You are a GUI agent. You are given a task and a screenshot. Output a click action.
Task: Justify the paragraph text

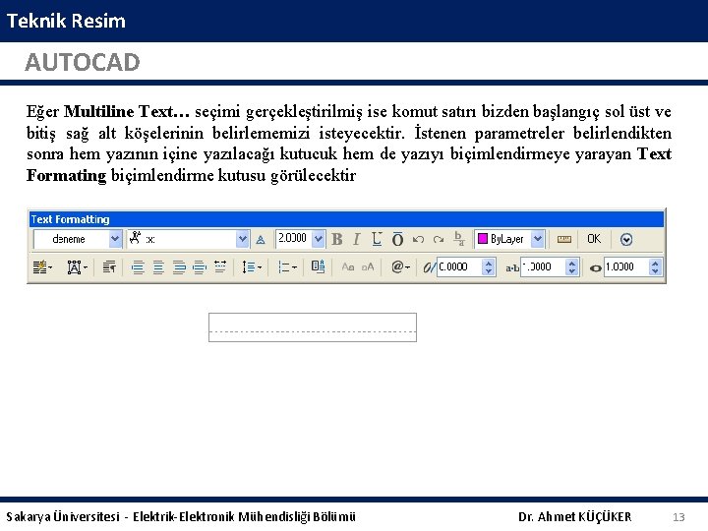click(x=199, y=267)
